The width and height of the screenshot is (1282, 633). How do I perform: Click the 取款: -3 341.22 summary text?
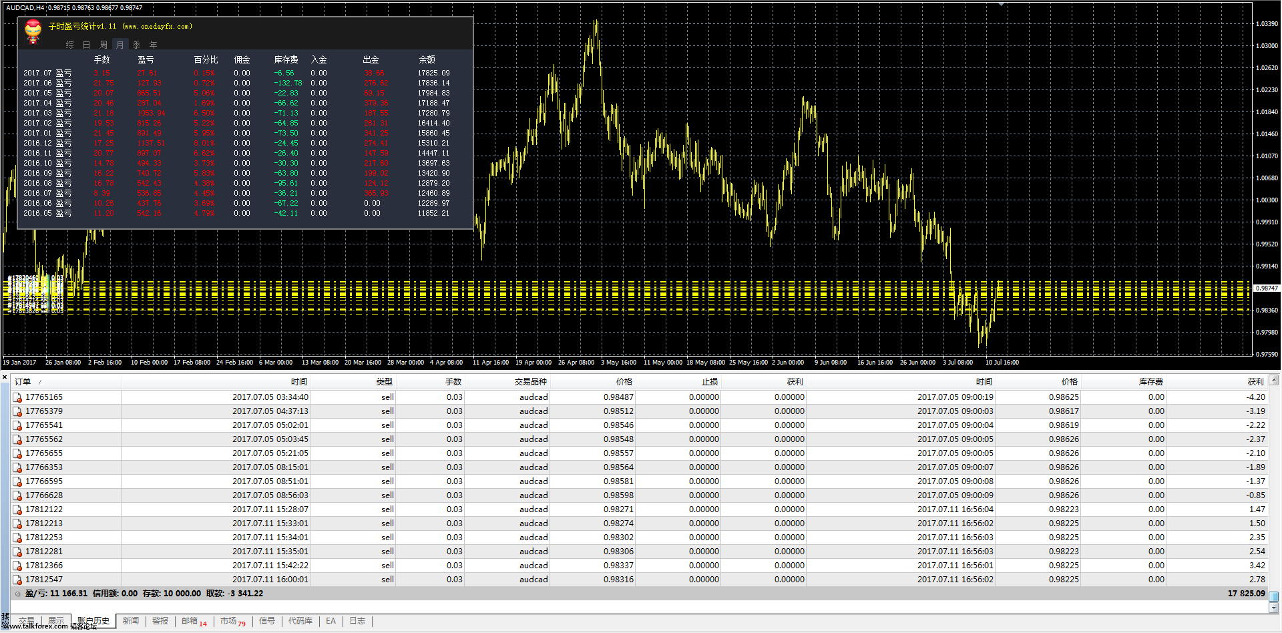[234, 594]
